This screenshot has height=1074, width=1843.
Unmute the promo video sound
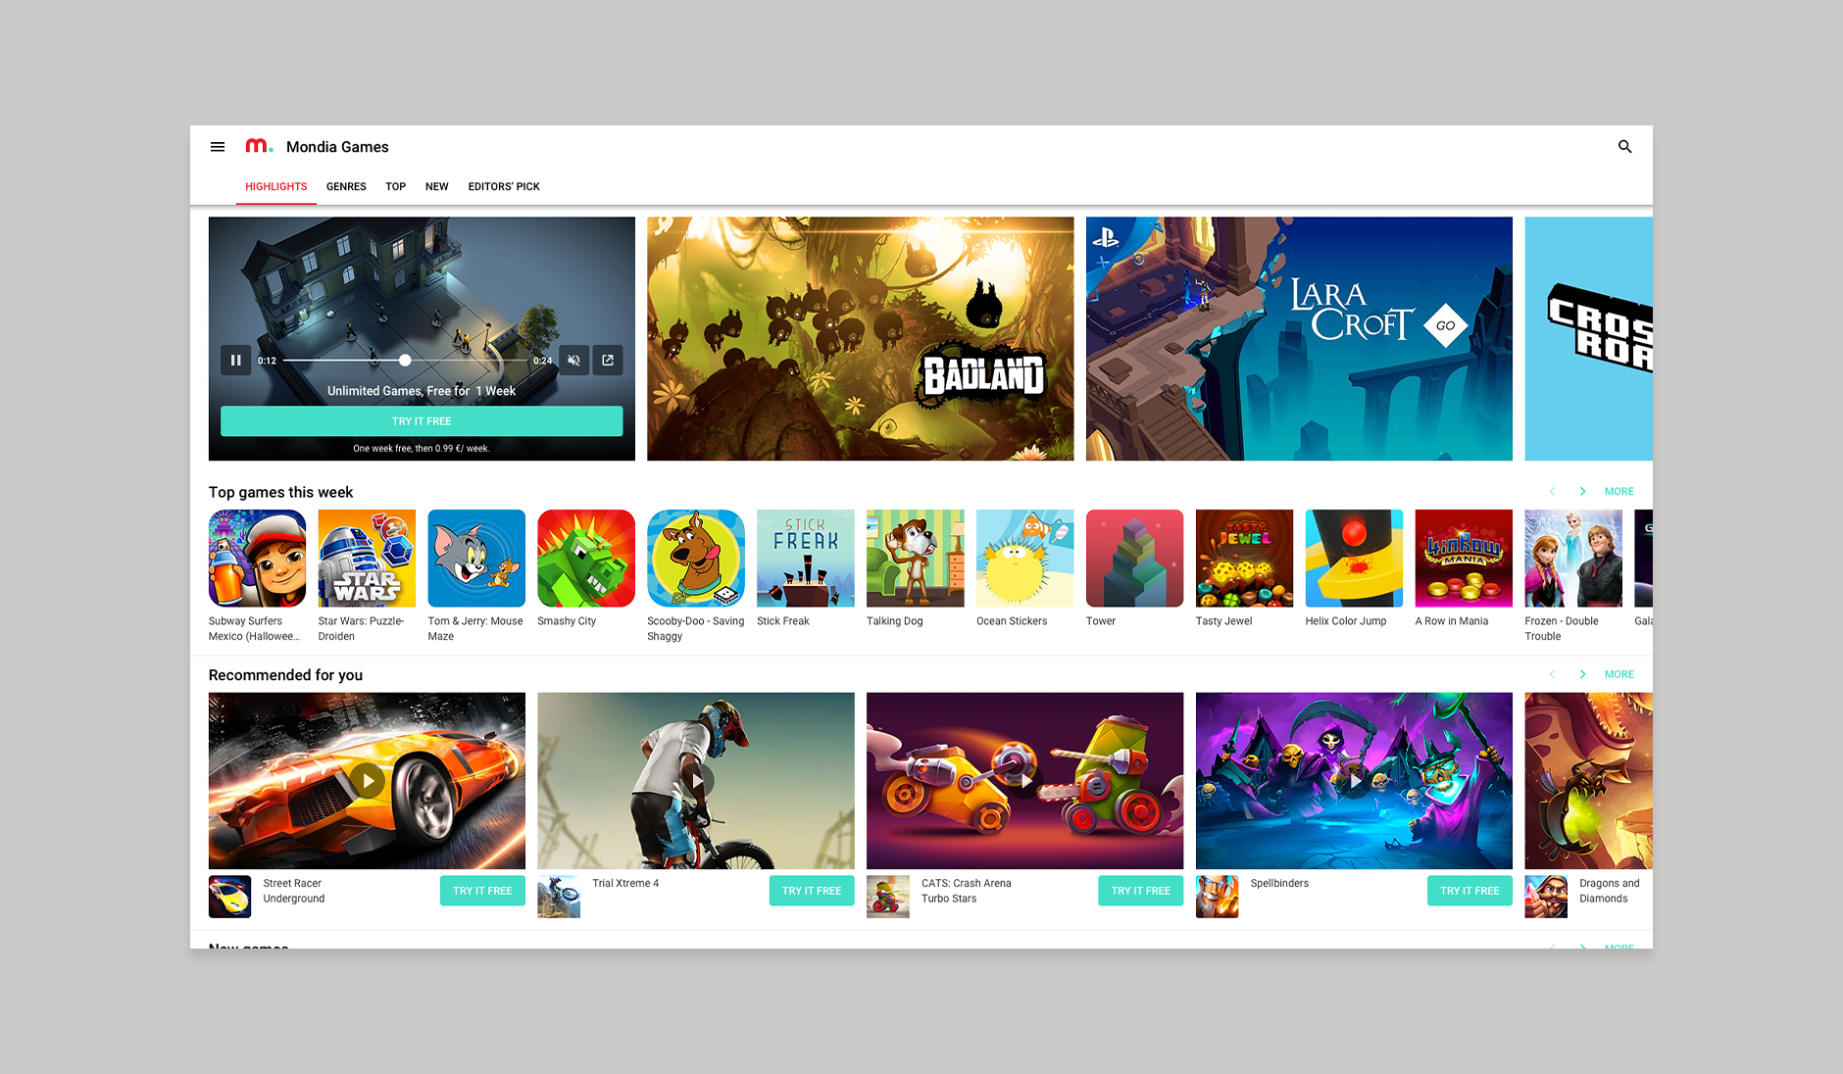pyautogui.click(x=574, y=361)
